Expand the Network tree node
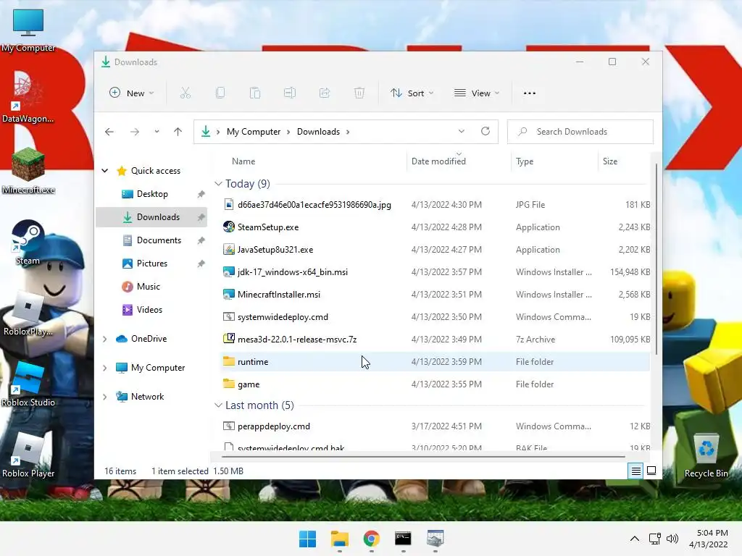This screenshot has width=742, height=556. tap(105, 397)
